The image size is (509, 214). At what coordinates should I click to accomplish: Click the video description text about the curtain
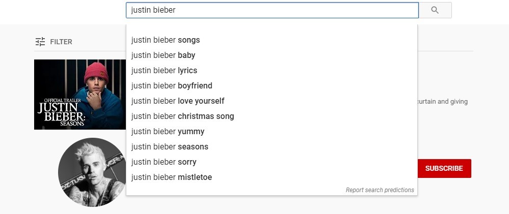pos(442,102)
